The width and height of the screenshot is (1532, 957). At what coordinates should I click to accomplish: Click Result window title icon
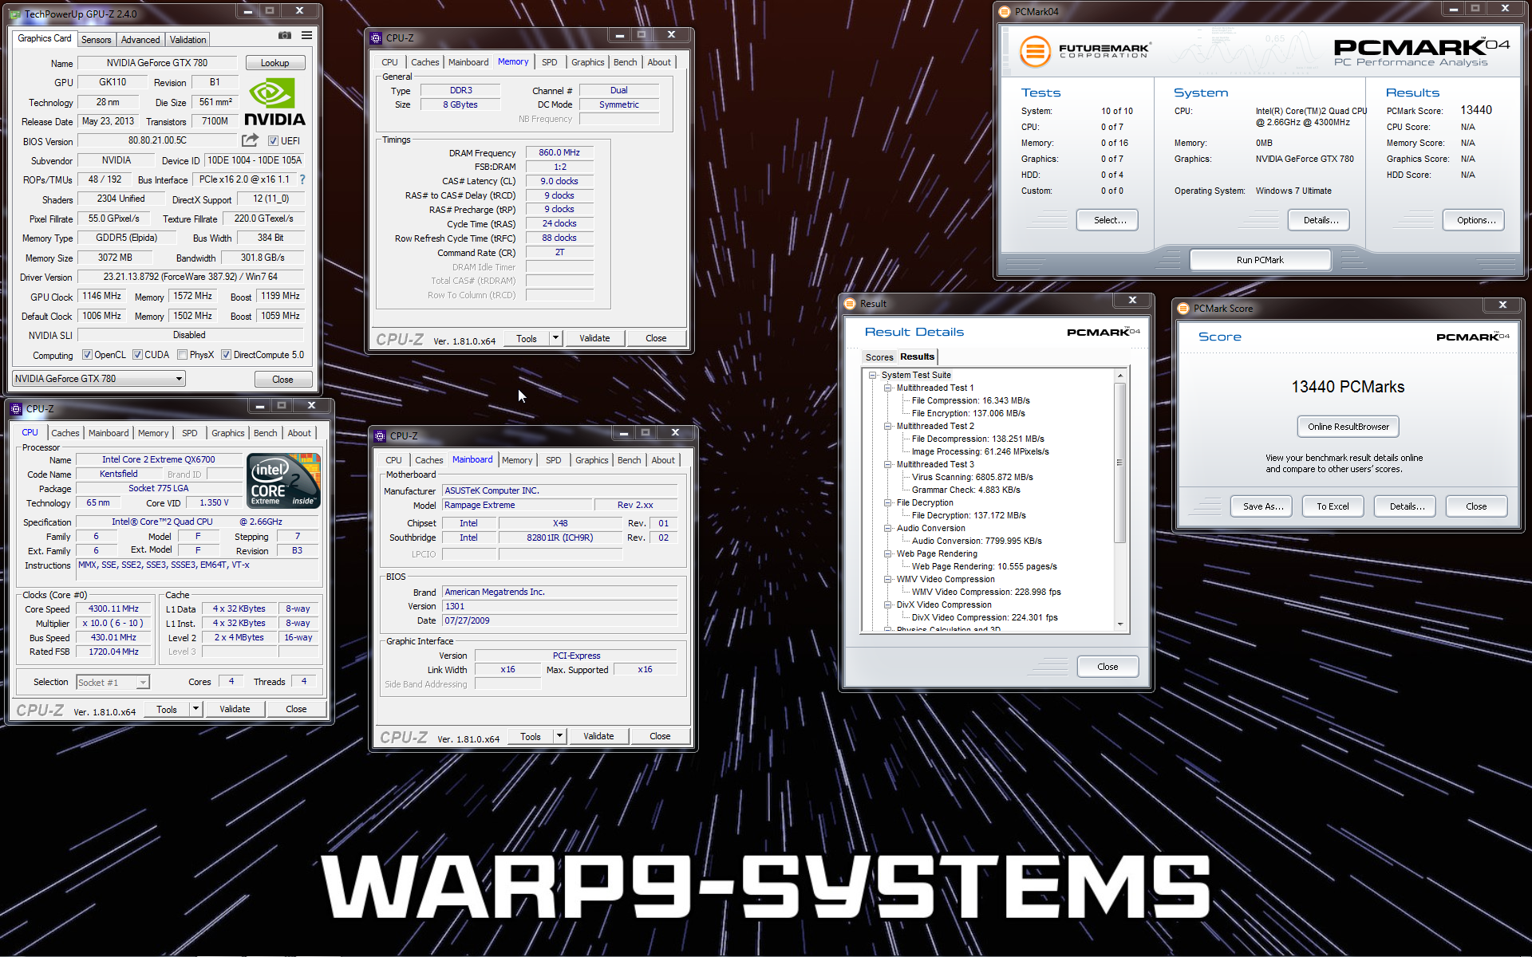pos(850,303)
